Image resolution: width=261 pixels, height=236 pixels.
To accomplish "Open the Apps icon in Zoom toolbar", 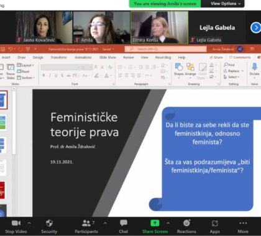I will point(215,223).
